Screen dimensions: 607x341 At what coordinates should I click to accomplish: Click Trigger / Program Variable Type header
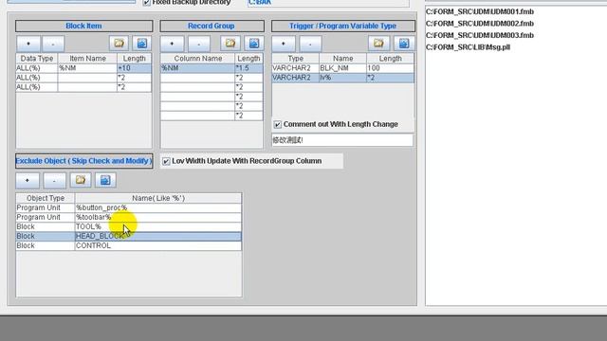(x=343, y=26)
